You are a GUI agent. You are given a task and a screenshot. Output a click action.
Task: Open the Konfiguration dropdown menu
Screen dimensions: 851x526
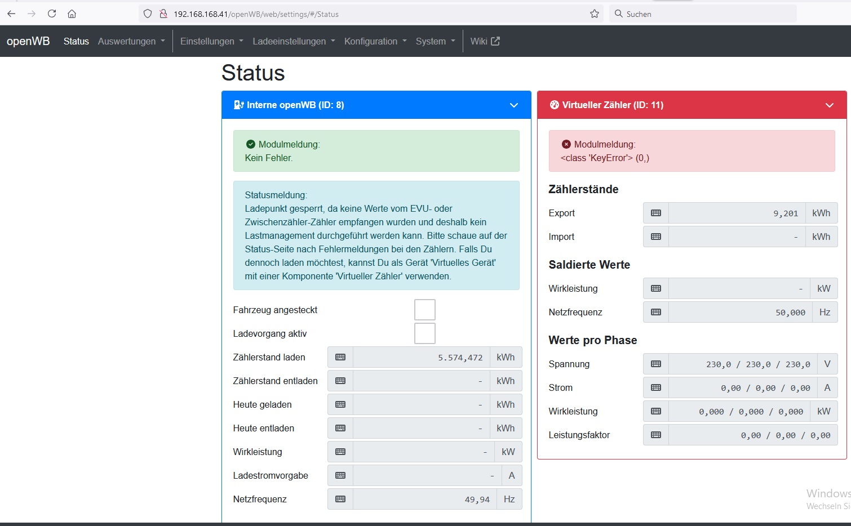click(375, 41)
